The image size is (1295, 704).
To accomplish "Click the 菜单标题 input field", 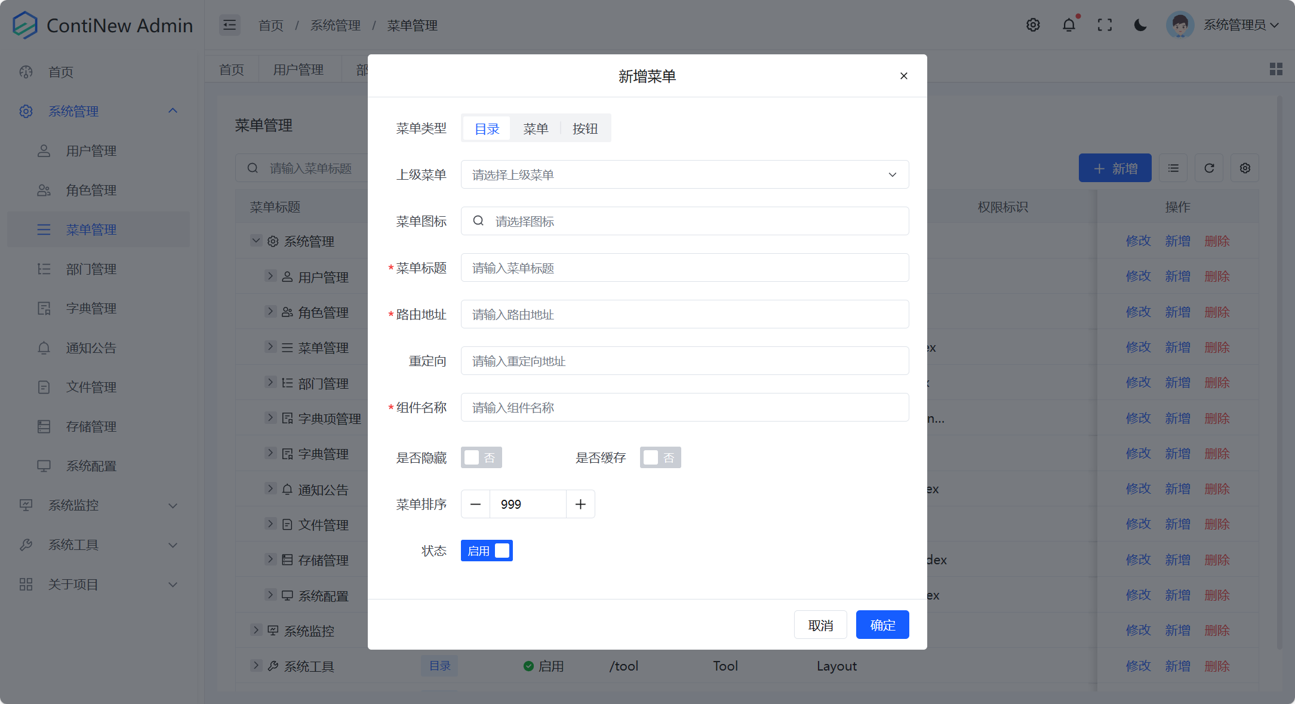I will pyautogui.click(x=684, y=268).
